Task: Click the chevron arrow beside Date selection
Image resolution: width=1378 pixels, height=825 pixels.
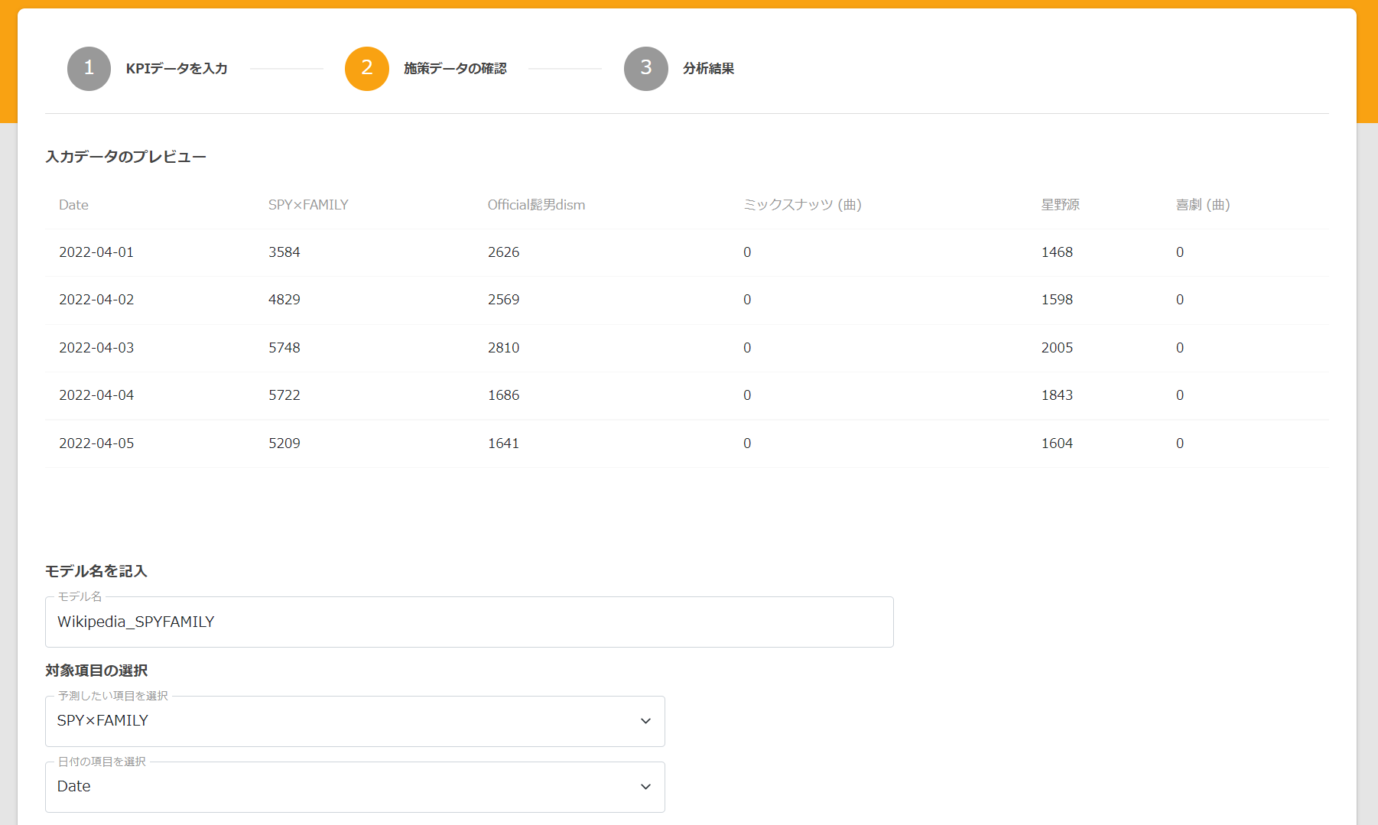Action: 645,787
